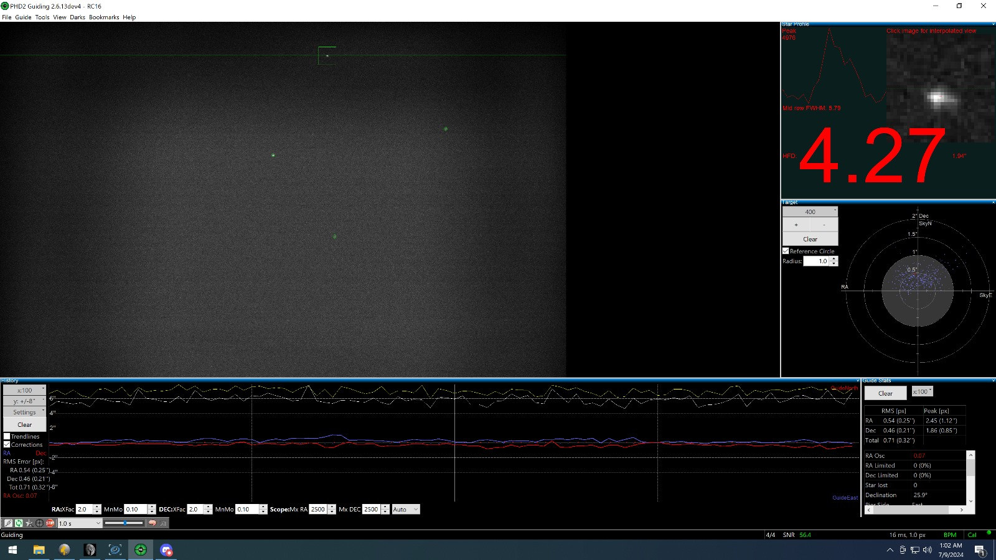Click the loop exposures icon
This screenshot has width=996, height=560.
tap(19, 523)
